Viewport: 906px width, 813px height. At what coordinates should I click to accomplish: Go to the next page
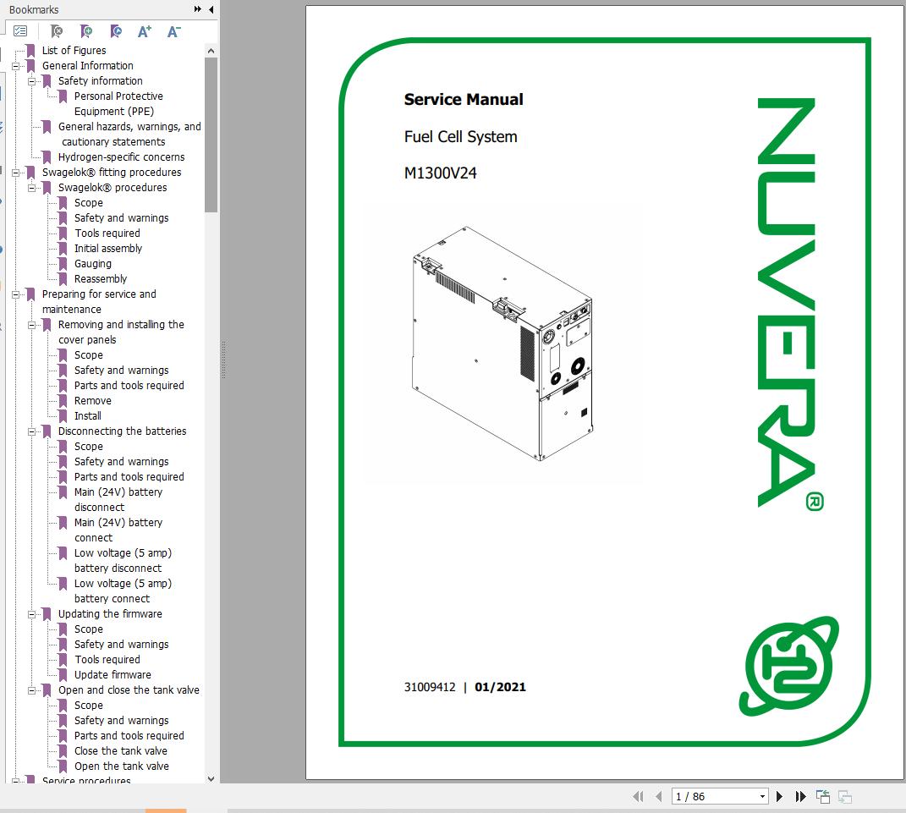point(779,796)
